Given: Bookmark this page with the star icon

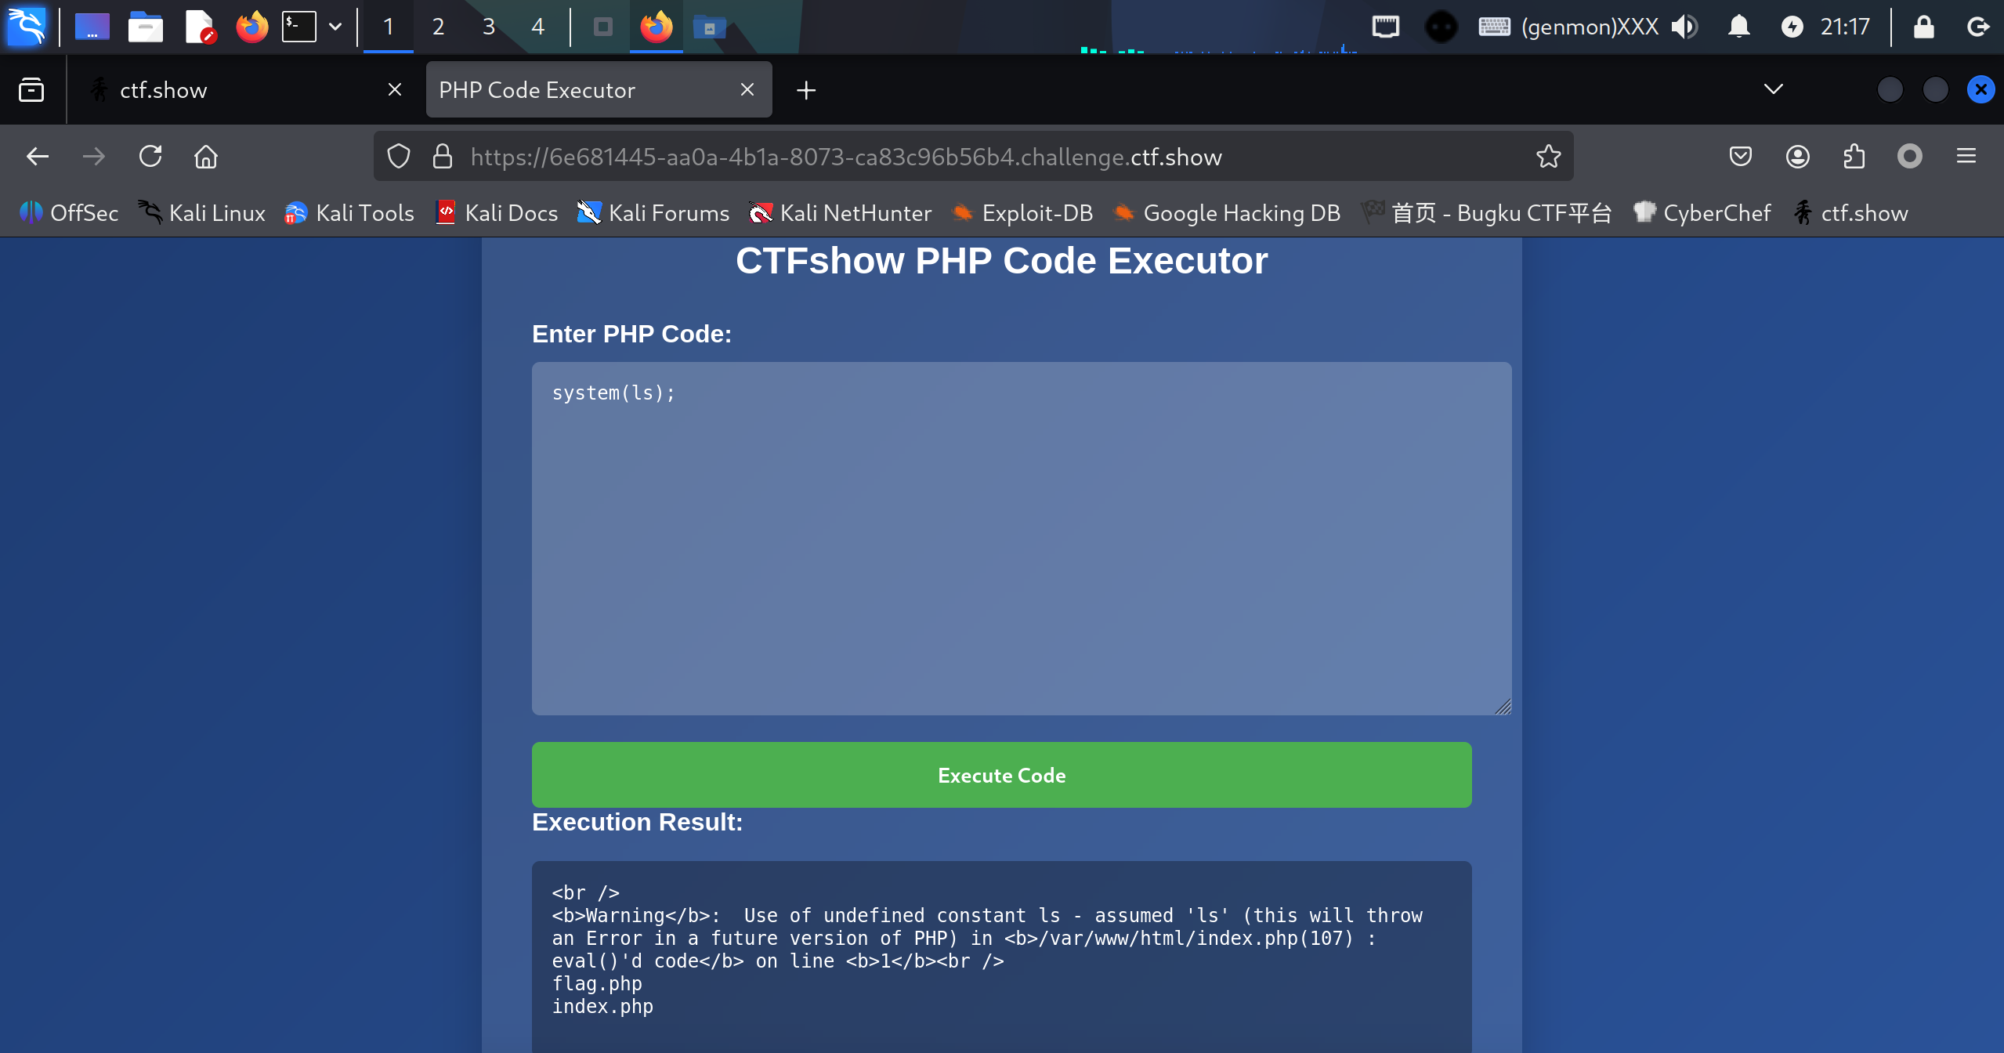Looking at the screenshot, I should [x=1548, y=157].
